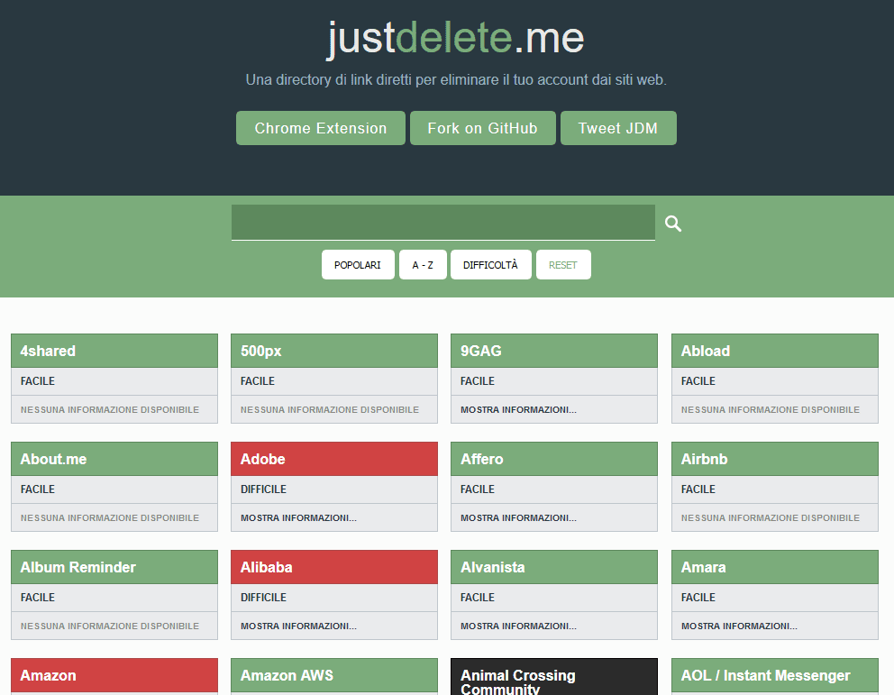The image size is (894, 695).
Task: Click the search input field
Action: point(442,223)
